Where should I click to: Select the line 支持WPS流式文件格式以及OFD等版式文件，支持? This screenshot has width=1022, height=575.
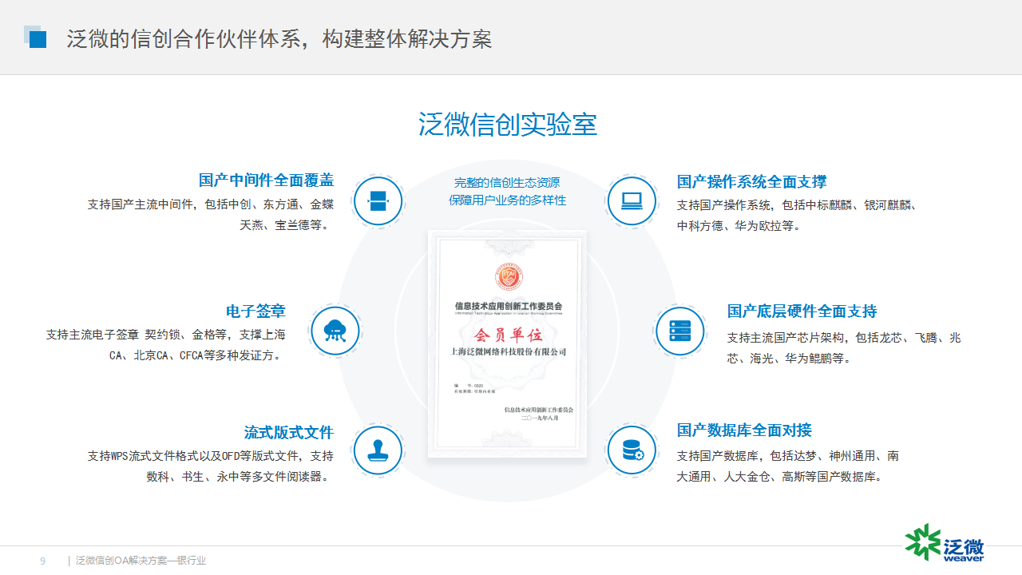(x=211, y=456)
